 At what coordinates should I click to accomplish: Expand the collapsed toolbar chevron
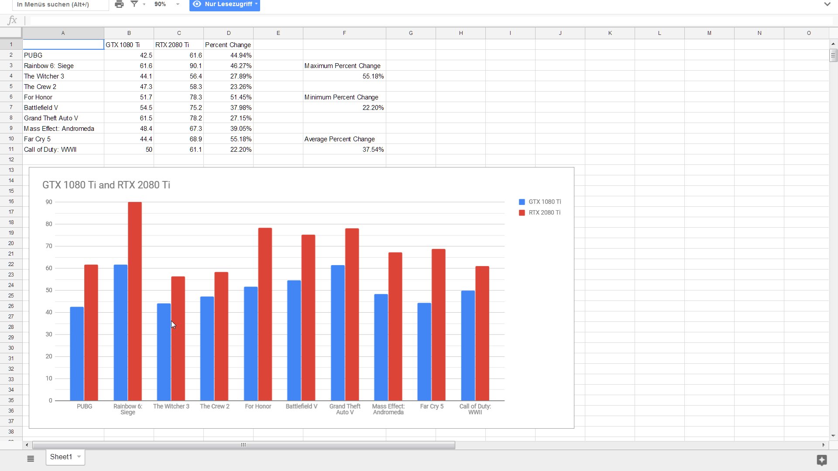pyautogui.click(x=827, y=4)
